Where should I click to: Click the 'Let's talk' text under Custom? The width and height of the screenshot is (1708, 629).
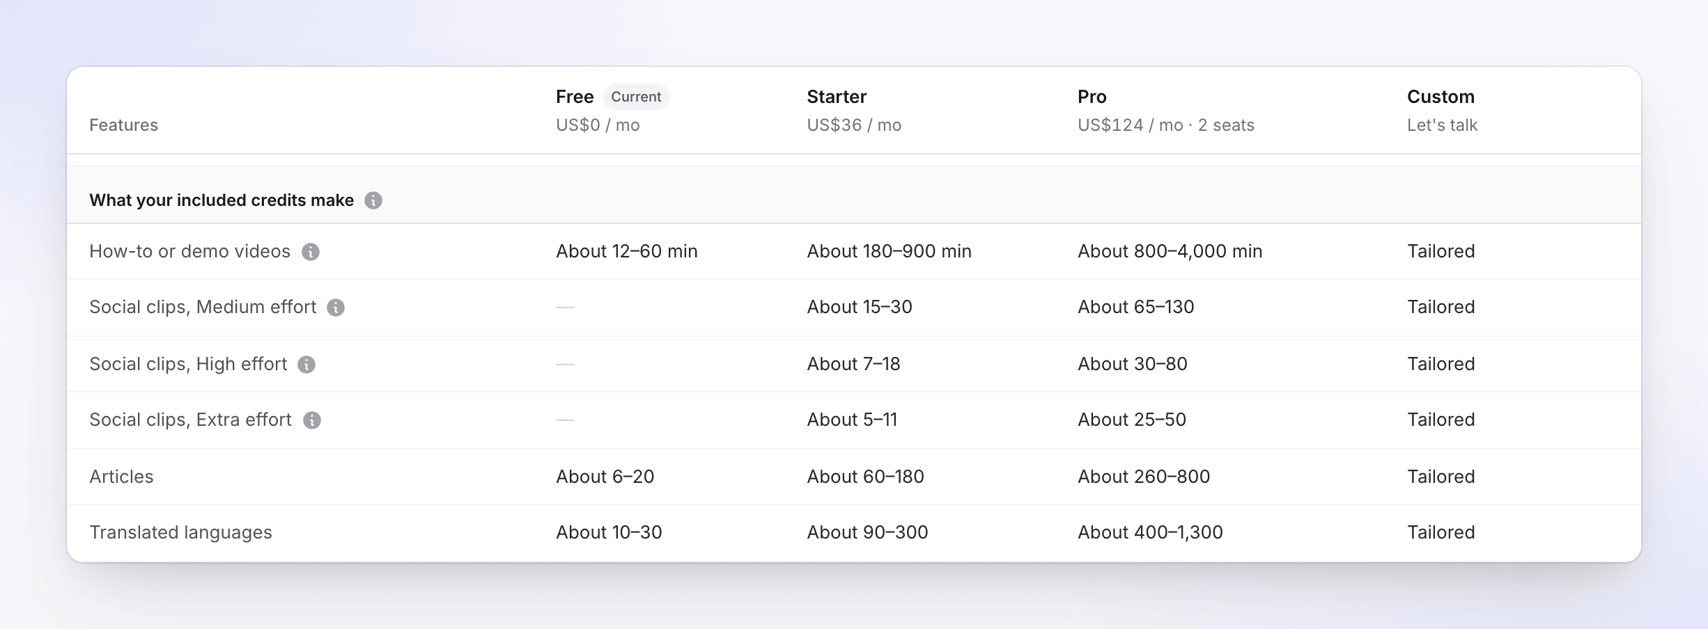coord(1442,125)
